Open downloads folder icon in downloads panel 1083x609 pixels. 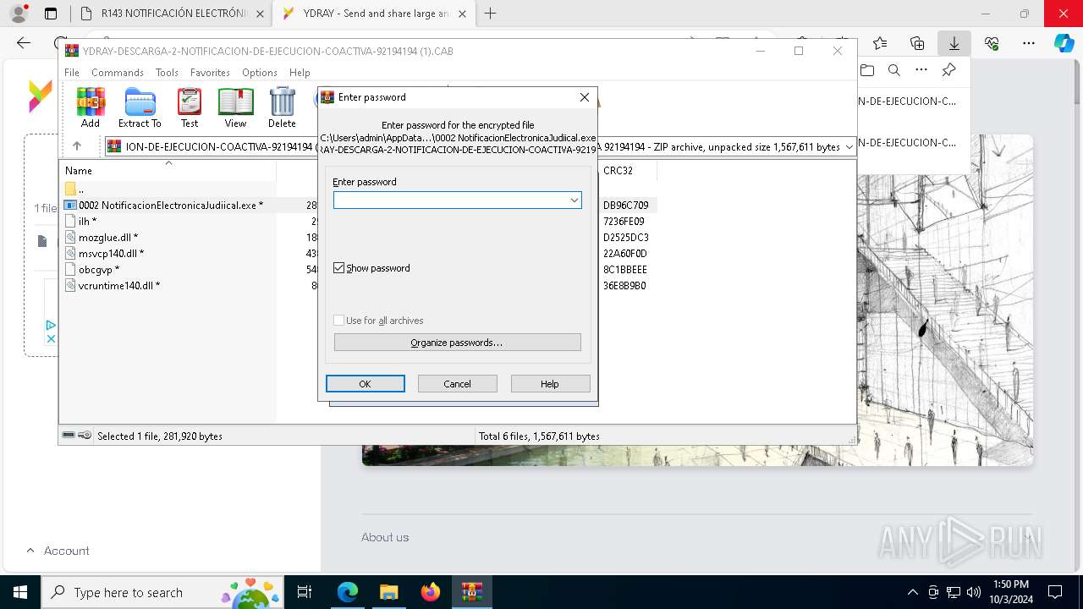tap(866, 70)
